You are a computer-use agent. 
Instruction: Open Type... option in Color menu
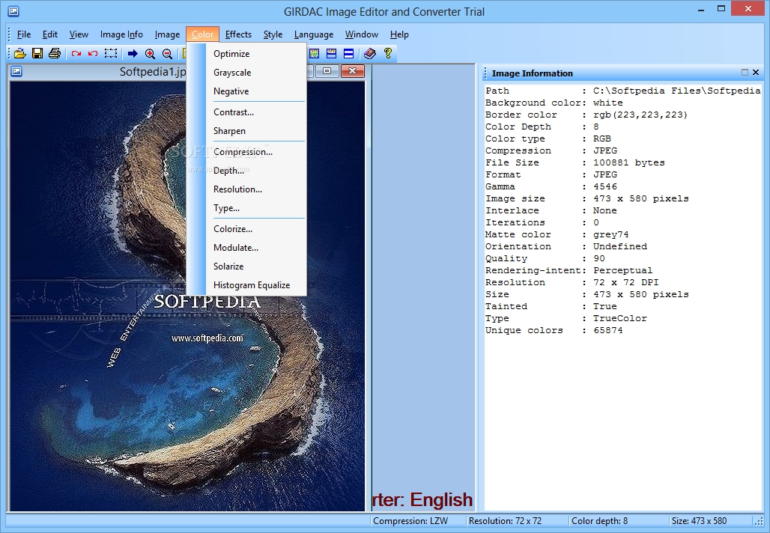pos(246,208)
